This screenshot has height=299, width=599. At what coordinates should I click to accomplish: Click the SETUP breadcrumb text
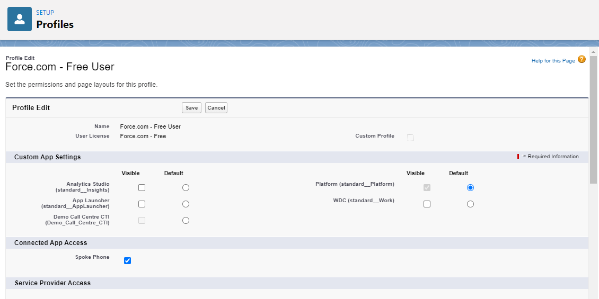[x=45, y=13]
